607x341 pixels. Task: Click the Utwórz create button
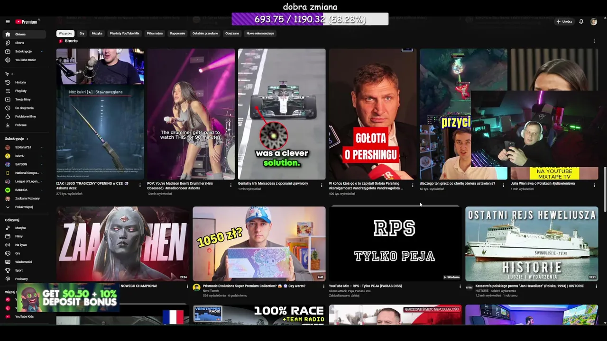coord(564,22)
